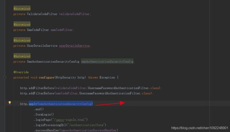Click the .and() call
Image resolution: width=230 pixels, height=132 pixels.
coord(39,109)
